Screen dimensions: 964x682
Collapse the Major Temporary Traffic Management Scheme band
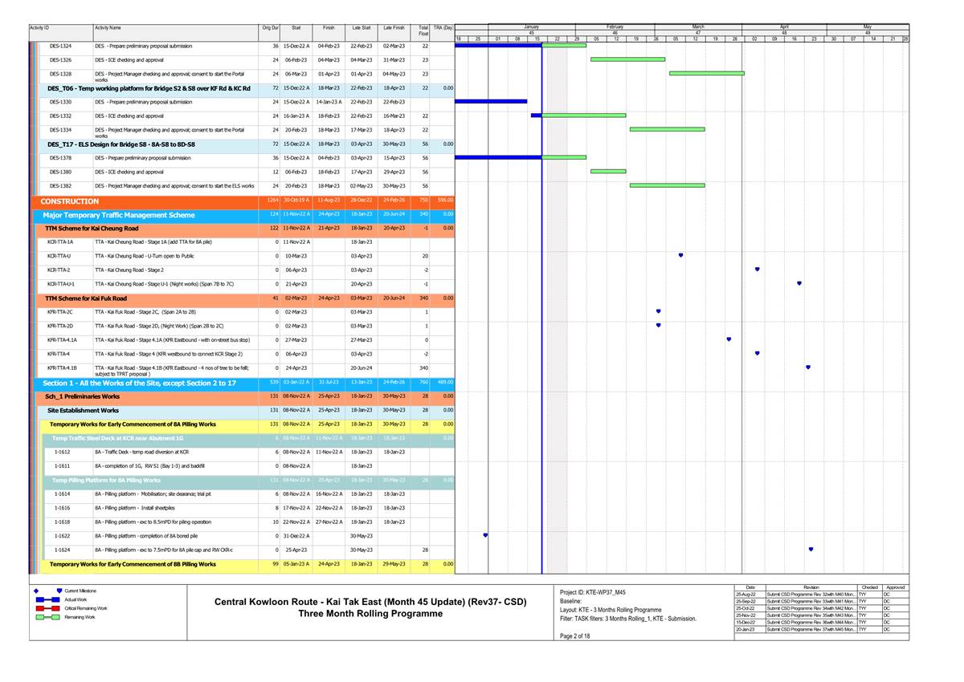pos(118,215)
